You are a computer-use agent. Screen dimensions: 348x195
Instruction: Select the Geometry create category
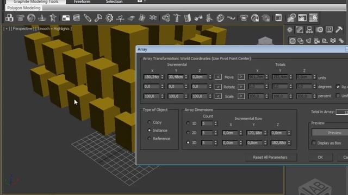(293, 41)
